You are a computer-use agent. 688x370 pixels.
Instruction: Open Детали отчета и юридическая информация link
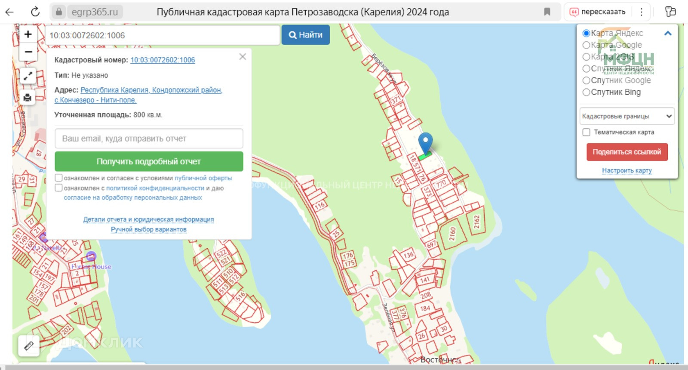tap(148, 219)
